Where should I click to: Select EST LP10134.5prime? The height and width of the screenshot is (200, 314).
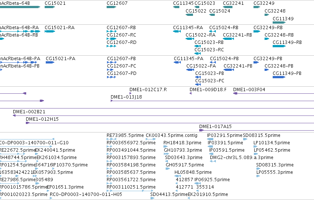click(255, 146)
